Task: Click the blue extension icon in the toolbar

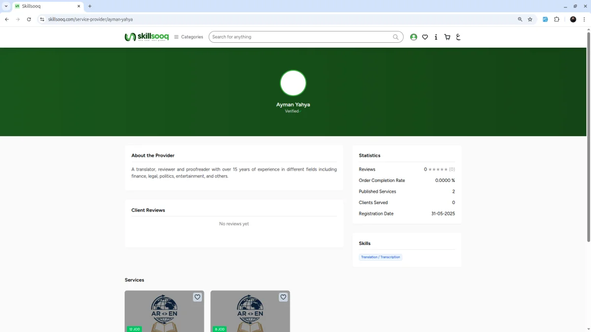Action: coord(545,19)
